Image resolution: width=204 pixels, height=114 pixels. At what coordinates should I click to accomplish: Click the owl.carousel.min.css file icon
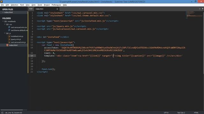pos(9,27)
